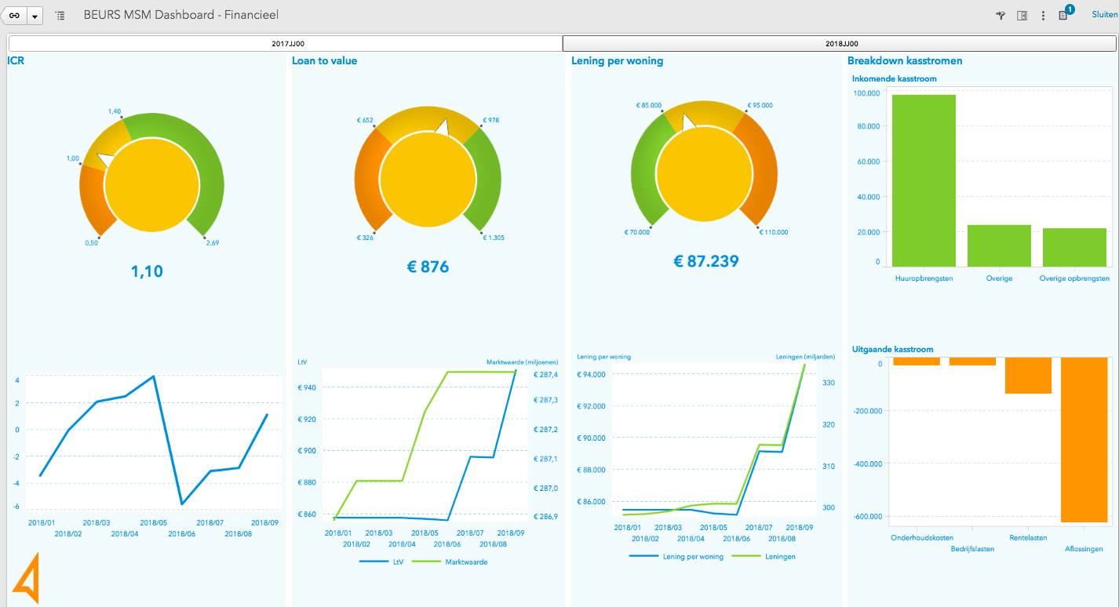Click the Sluiten link
This screenshot has width=1119, height=607.
[x=1104, y=15]
